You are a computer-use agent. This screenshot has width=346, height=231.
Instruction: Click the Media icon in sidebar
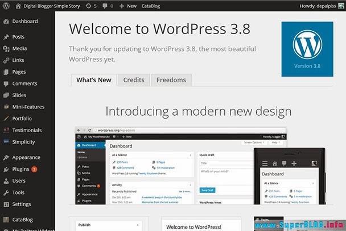coord(6,49)
